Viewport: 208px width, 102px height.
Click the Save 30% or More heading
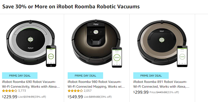pos(71,7)
